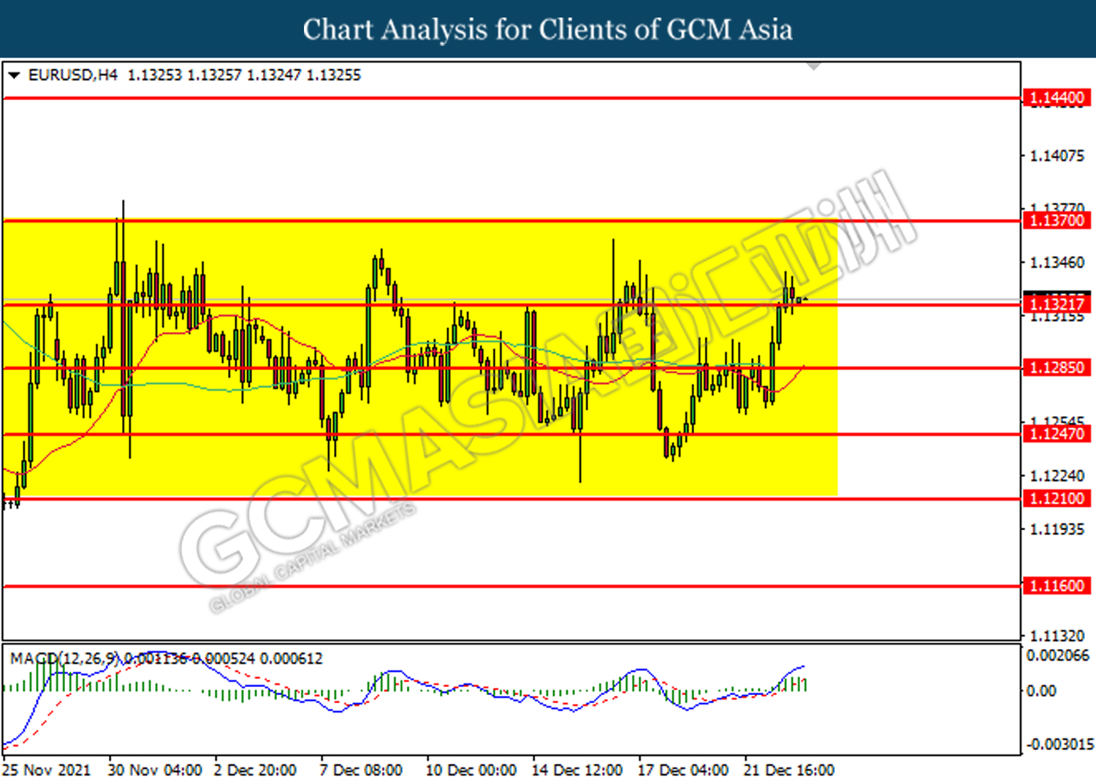Click the MACD(12,26,9) indicator label
Screen dimensions: 1096x782
[x=64, y=659]
